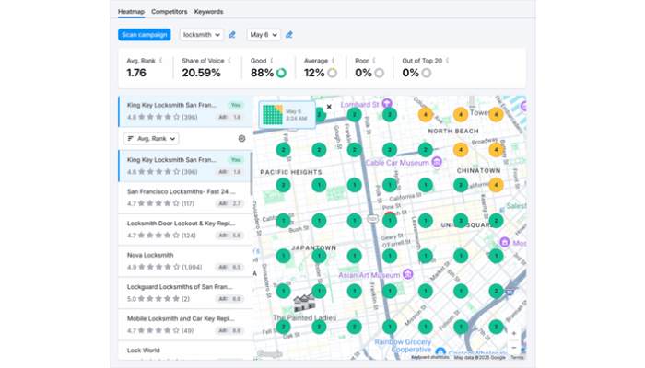Close the May 6 scan thumbnail popup
Screen dimensions: 645x368
pyautogui.click(x=329, y=107)
